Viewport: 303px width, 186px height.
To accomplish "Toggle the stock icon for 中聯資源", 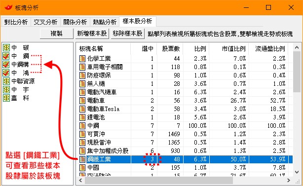I will coord(6,81).
